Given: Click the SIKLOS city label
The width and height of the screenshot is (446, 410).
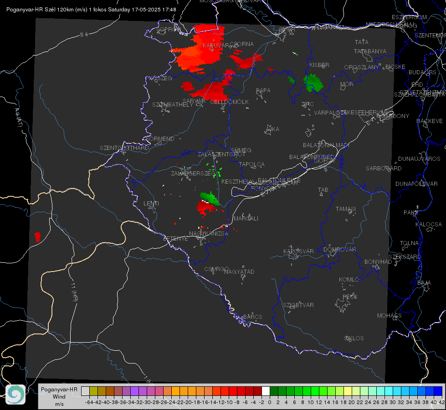Looking at the screenshot, I should point(354,338).
